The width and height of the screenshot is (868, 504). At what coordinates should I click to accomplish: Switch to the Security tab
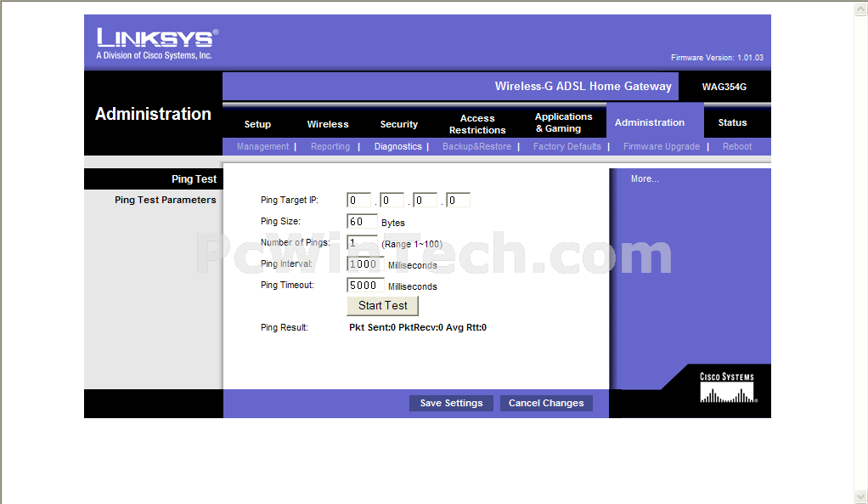point(398,124)
